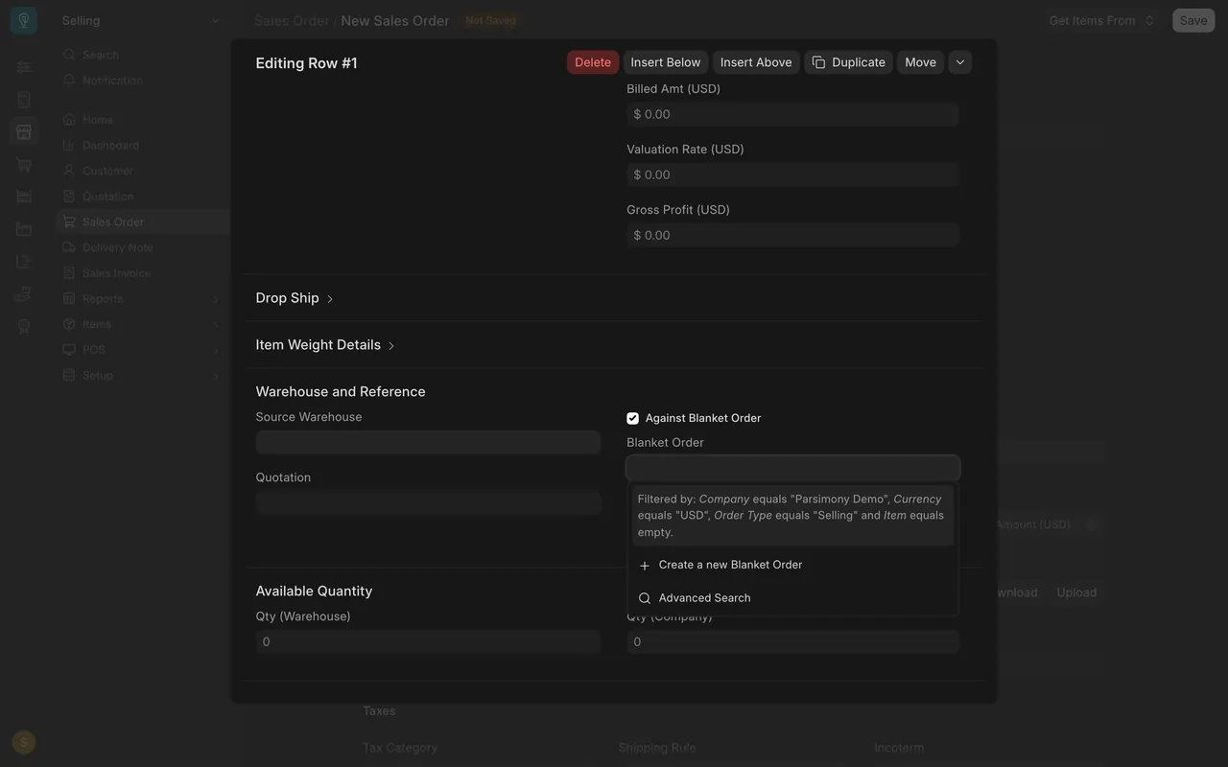Image resolution: width=1228 pixels, height=767 pixels.
Task: Click the app logo in the top-left corner
Action: tap(24, 20)
